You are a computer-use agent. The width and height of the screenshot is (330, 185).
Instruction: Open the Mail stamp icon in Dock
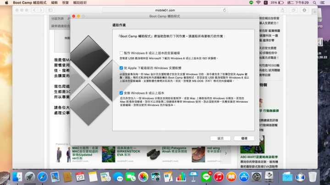55,177
